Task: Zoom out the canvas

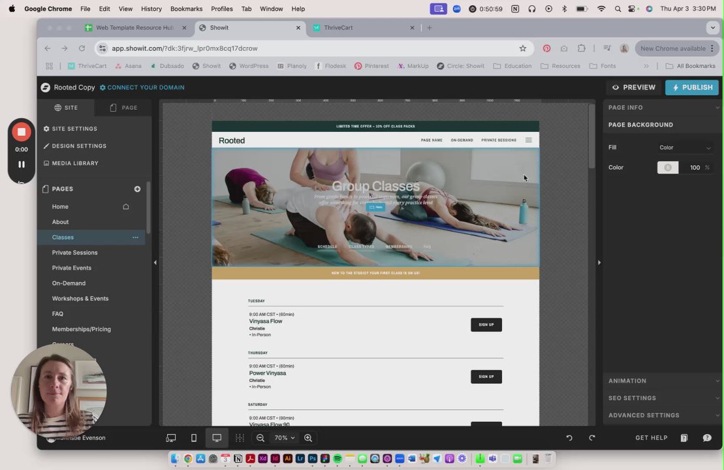Action: coord(260,437)
